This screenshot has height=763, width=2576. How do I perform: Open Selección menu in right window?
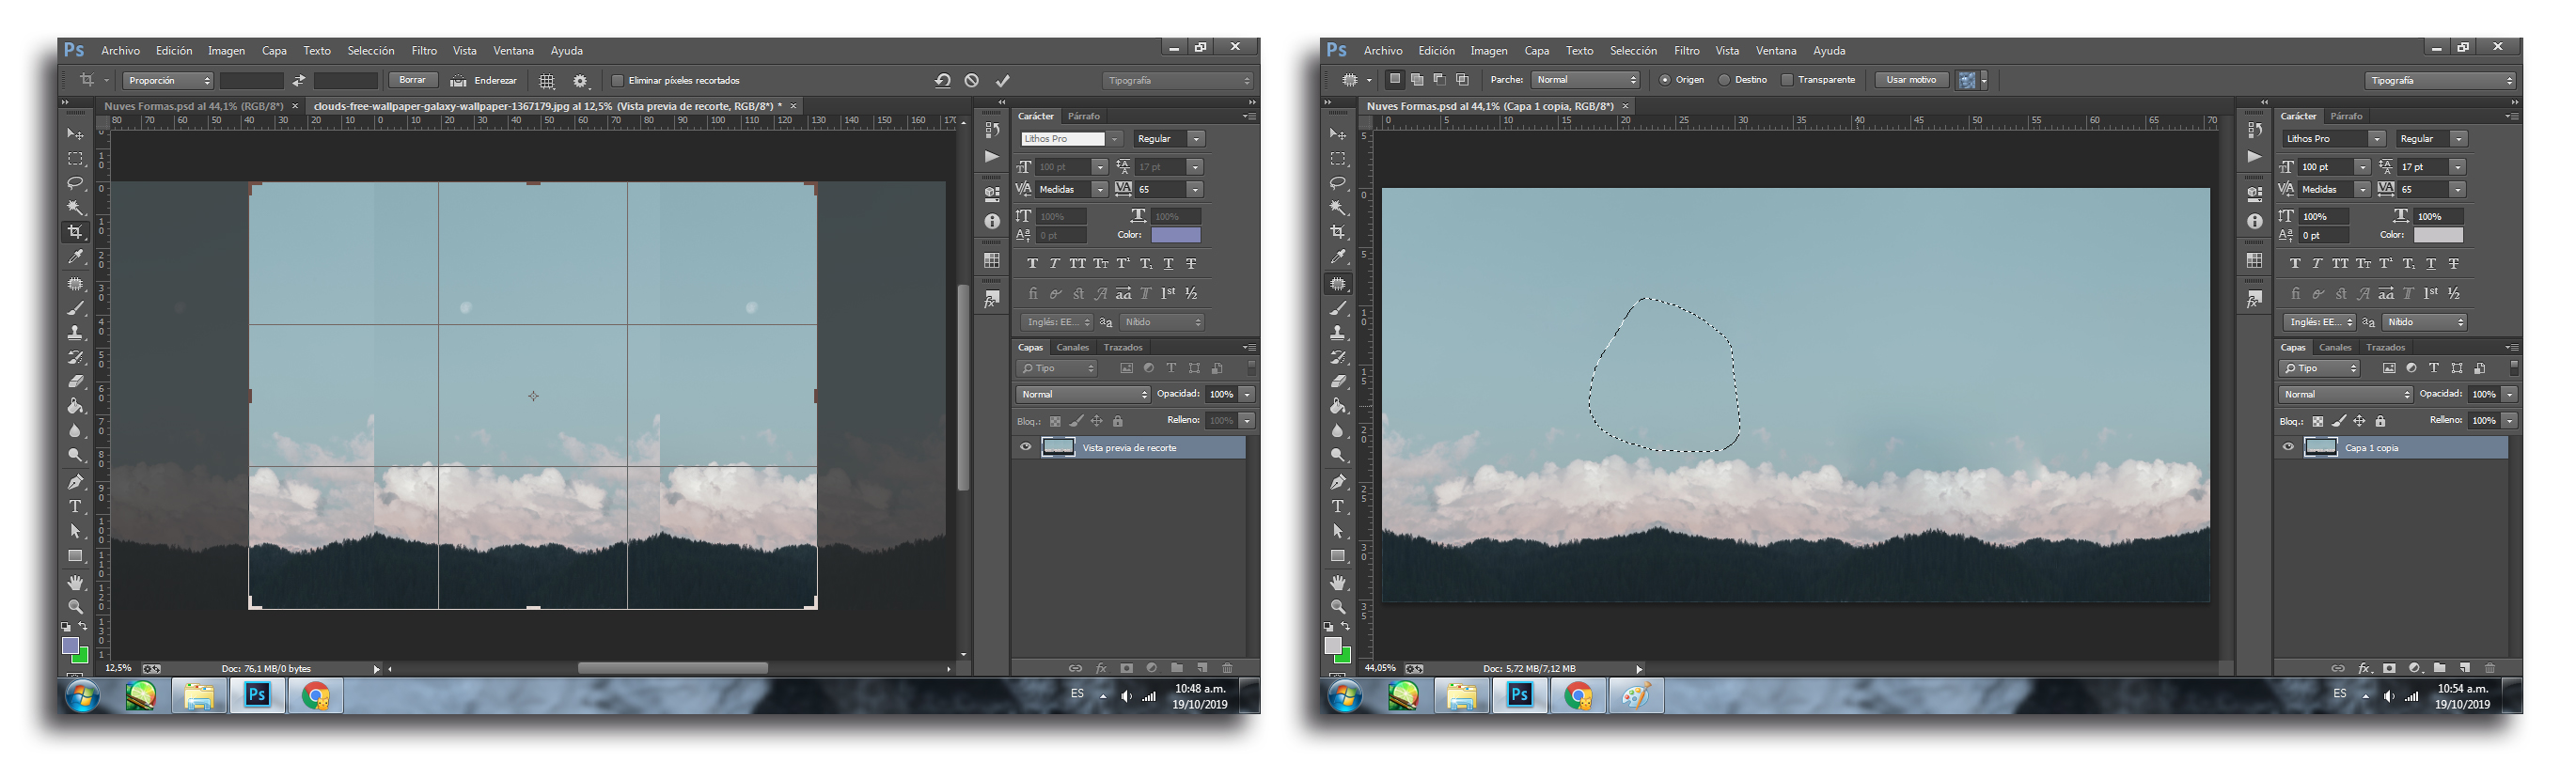click(1633, 51)
